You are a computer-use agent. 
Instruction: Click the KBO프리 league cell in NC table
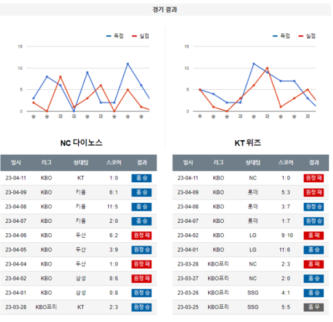(x=46, y=307)
